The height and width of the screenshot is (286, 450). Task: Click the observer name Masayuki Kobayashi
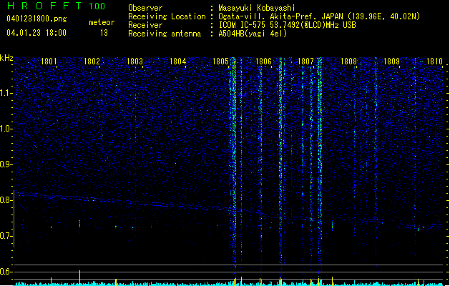(257, 8)
